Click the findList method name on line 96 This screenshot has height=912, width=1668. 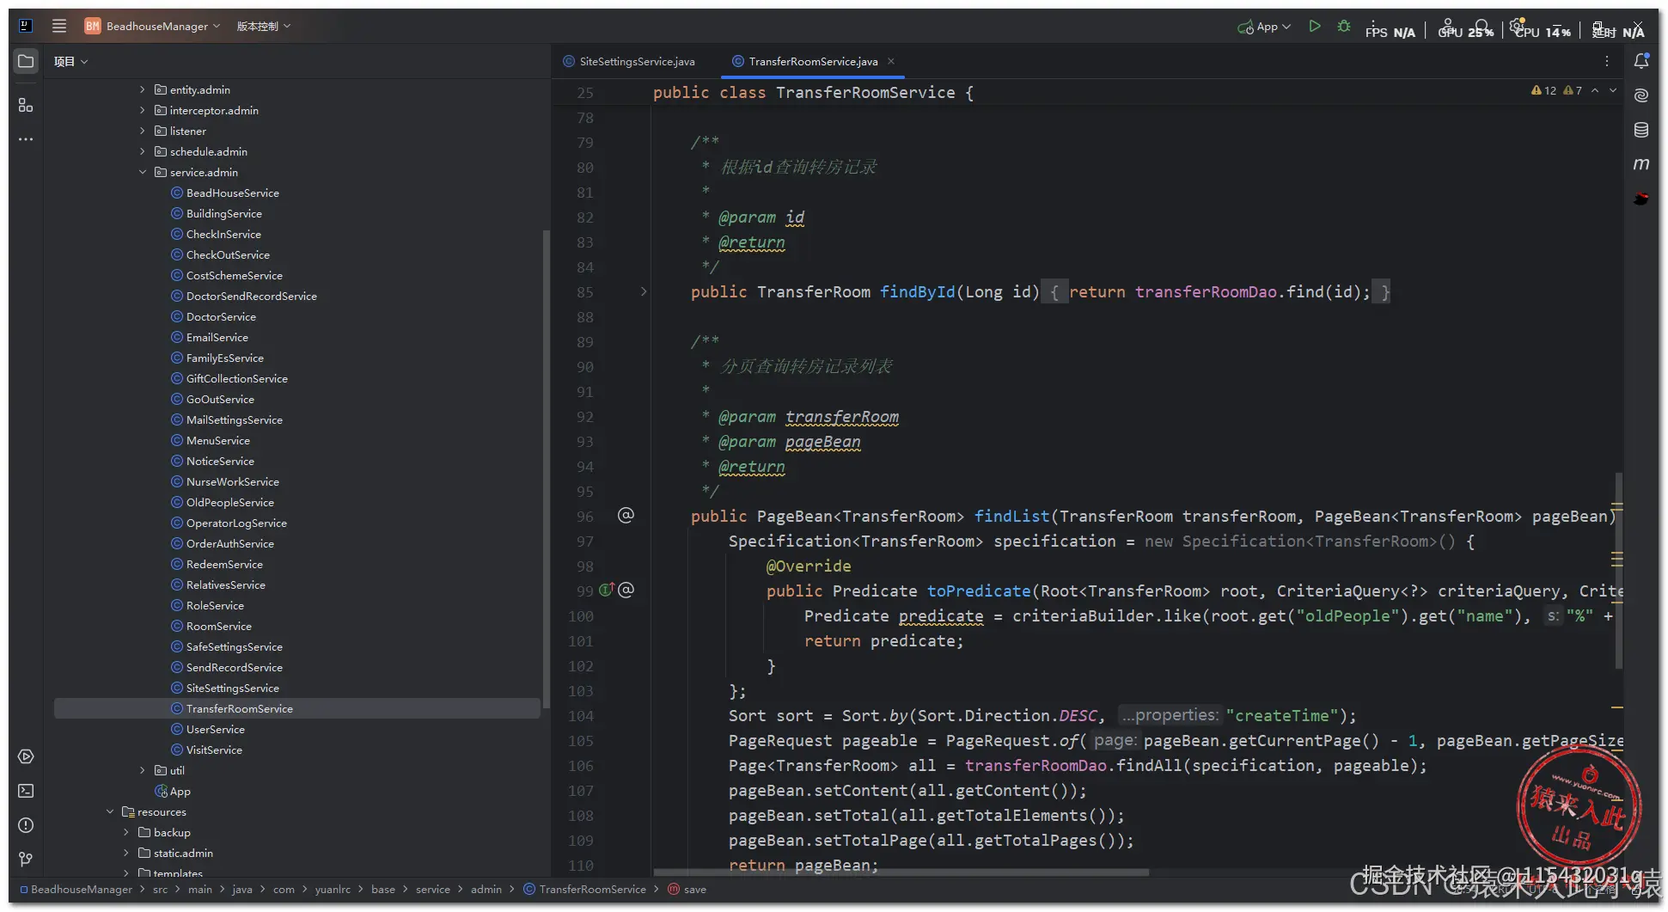tap(1011, 516)
